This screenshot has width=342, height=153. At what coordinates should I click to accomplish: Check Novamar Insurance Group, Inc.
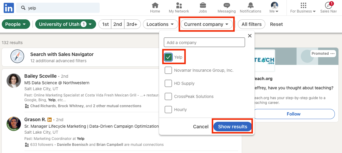168,70
